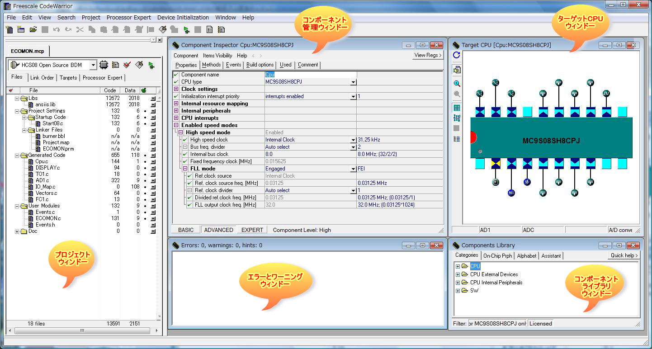Open the HCS08 Open Source BDM target dropdown
The width and height of the screenshot is (652, 349).
click(x=93, y=65)
